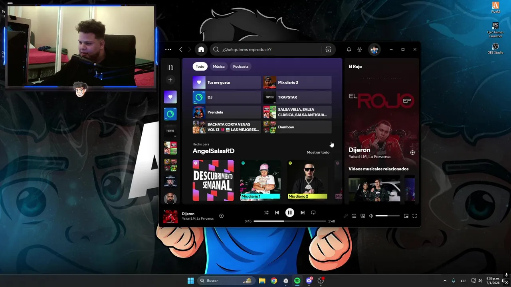Open Friend Activity icon

pos(360,49)
